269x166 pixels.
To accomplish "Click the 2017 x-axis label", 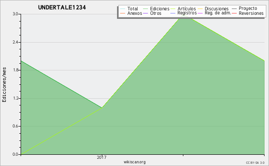I will click(x=102, y=157).
